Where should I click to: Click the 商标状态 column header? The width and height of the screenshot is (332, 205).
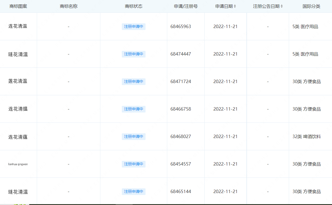tap(134, 6)
